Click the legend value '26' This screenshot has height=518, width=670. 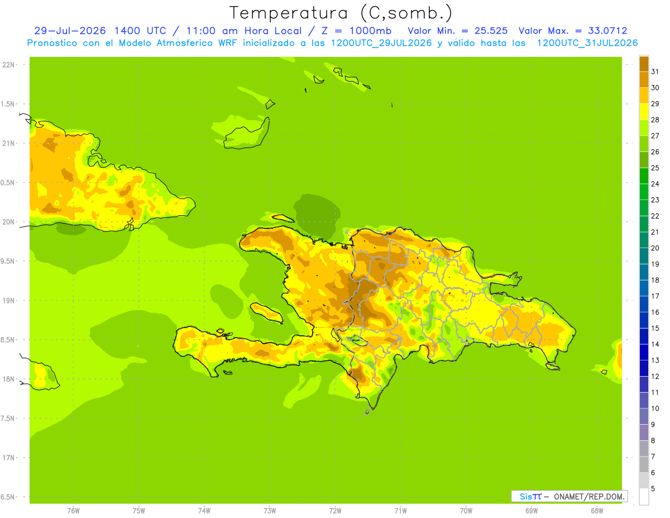coord(655,151)
